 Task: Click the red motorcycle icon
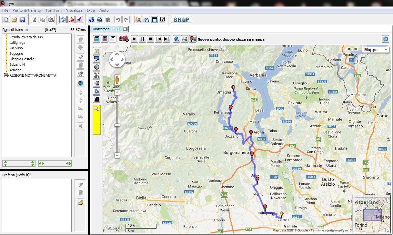(124, 39)
